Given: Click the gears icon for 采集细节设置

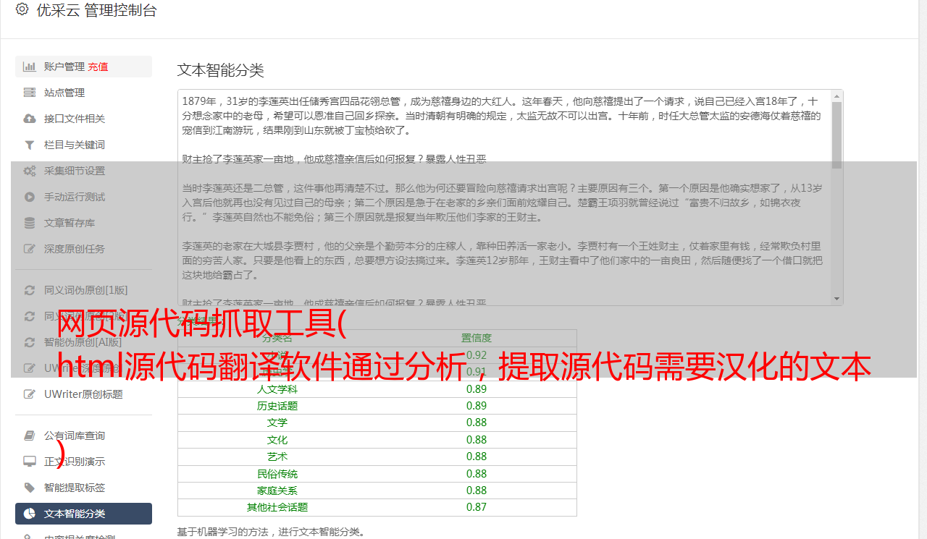Looking at the screenshot, I should click(30, 171).
